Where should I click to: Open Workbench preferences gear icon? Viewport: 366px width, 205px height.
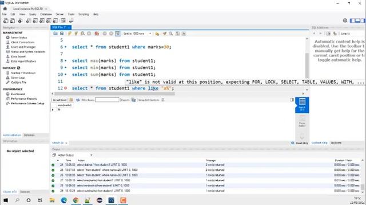tap(345, 20)
